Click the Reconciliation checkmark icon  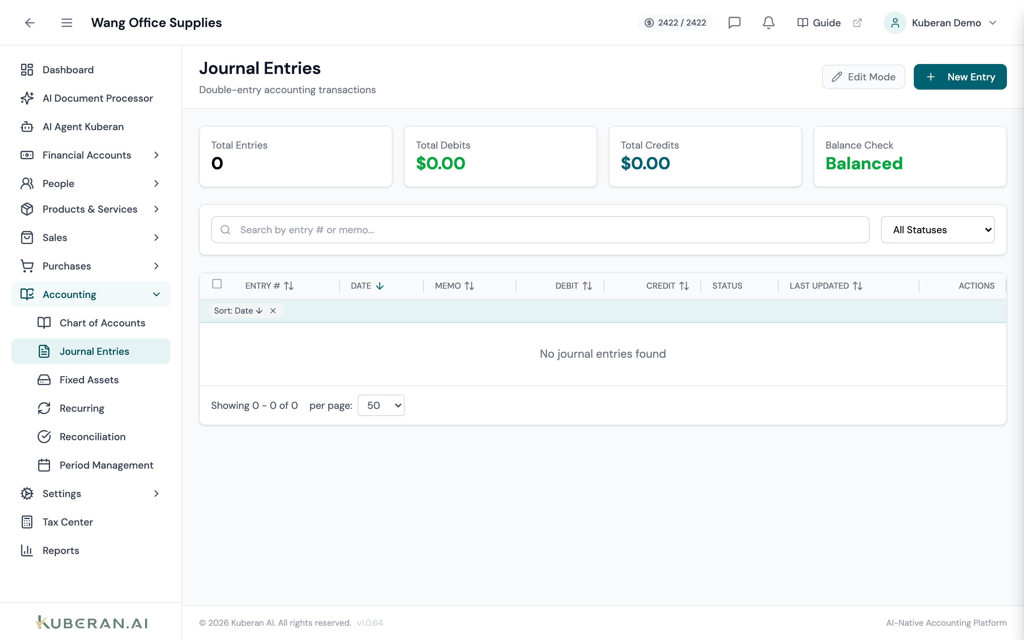pyautogui.click(x=44, y=436)
